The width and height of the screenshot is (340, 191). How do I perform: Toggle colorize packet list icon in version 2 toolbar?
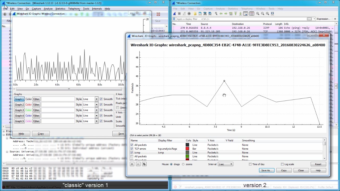click(252, 14)
